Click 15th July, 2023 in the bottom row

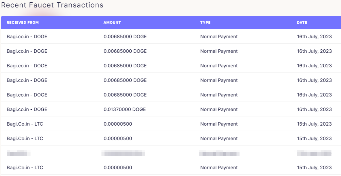tap(314, 168)
